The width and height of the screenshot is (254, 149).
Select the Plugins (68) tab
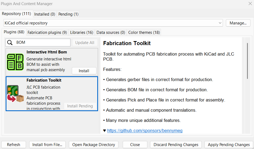pos(14,32)
